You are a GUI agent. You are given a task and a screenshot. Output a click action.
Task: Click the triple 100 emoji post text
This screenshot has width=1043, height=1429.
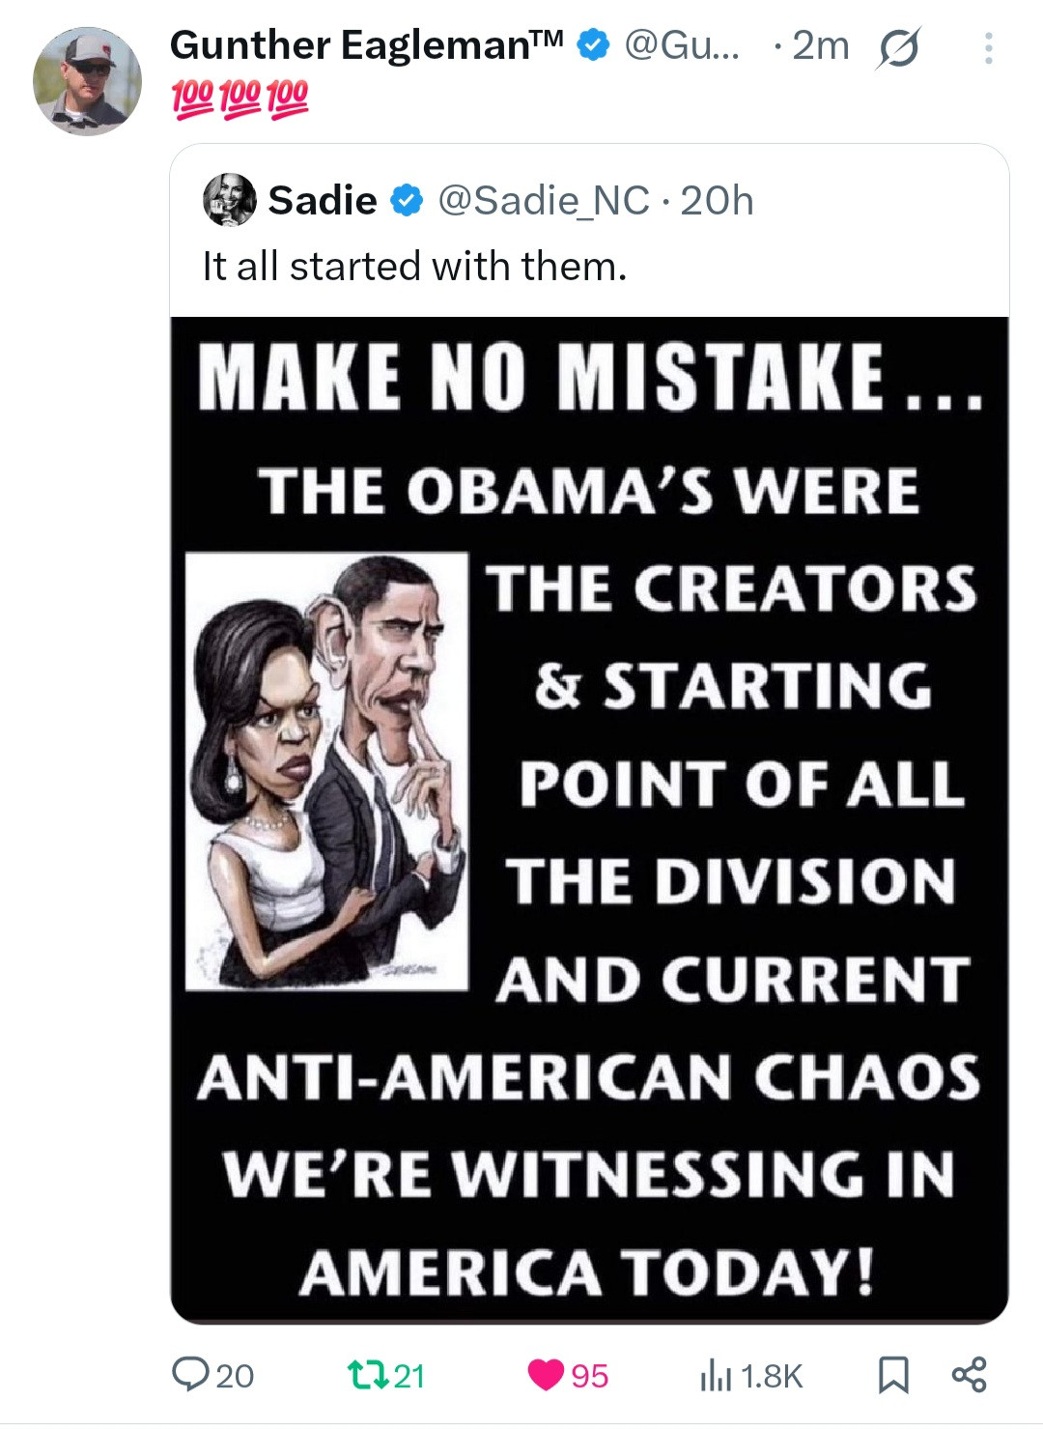coord(240,97)
